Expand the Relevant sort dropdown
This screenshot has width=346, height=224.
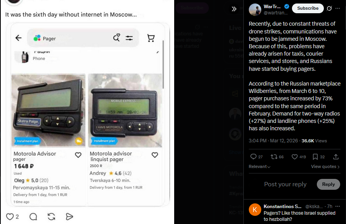(x=260, y=166)
